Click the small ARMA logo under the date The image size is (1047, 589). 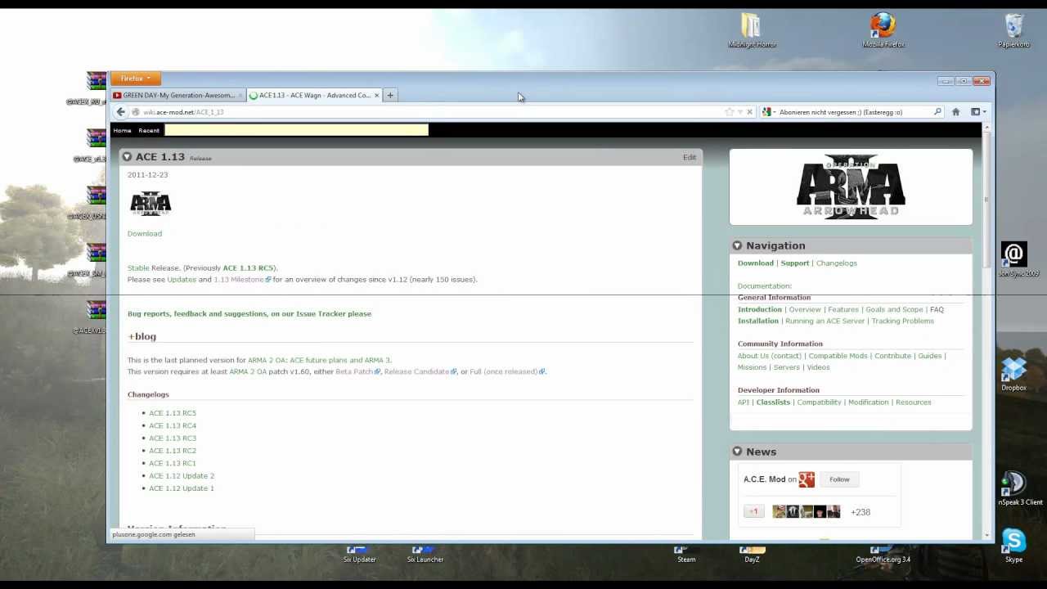click(151, 203)
